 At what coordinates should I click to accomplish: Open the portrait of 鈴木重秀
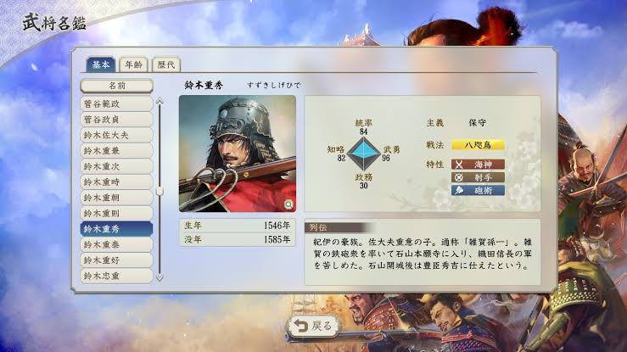click(x=238, y=154)
